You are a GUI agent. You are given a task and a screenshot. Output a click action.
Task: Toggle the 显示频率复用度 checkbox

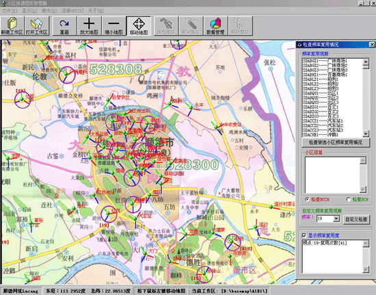tap(304, 235)
